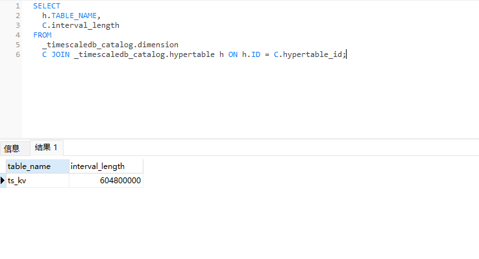Click line number 2 in the gutter
The image size is (479, 259).
pos(18,16)
